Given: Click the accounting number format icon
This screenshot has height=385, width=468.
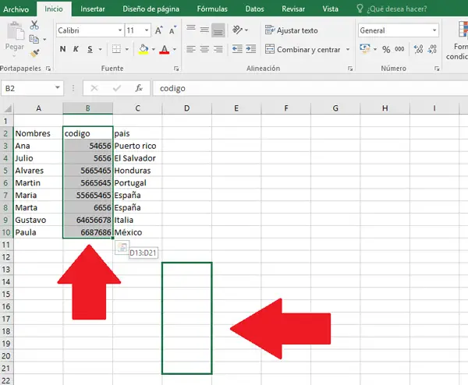Looking at the screenshot, I should [365, 49].
